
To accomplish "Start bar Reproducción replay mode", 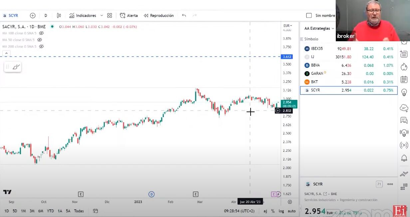I will pos(159,16).
